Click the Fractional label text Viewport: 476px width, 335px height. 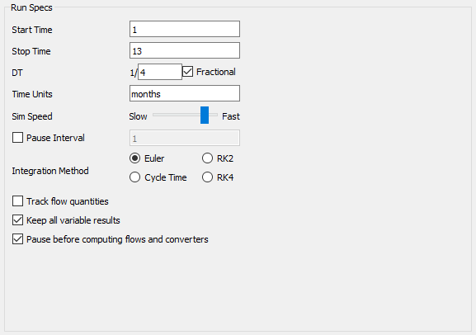(x=216, y=72)
